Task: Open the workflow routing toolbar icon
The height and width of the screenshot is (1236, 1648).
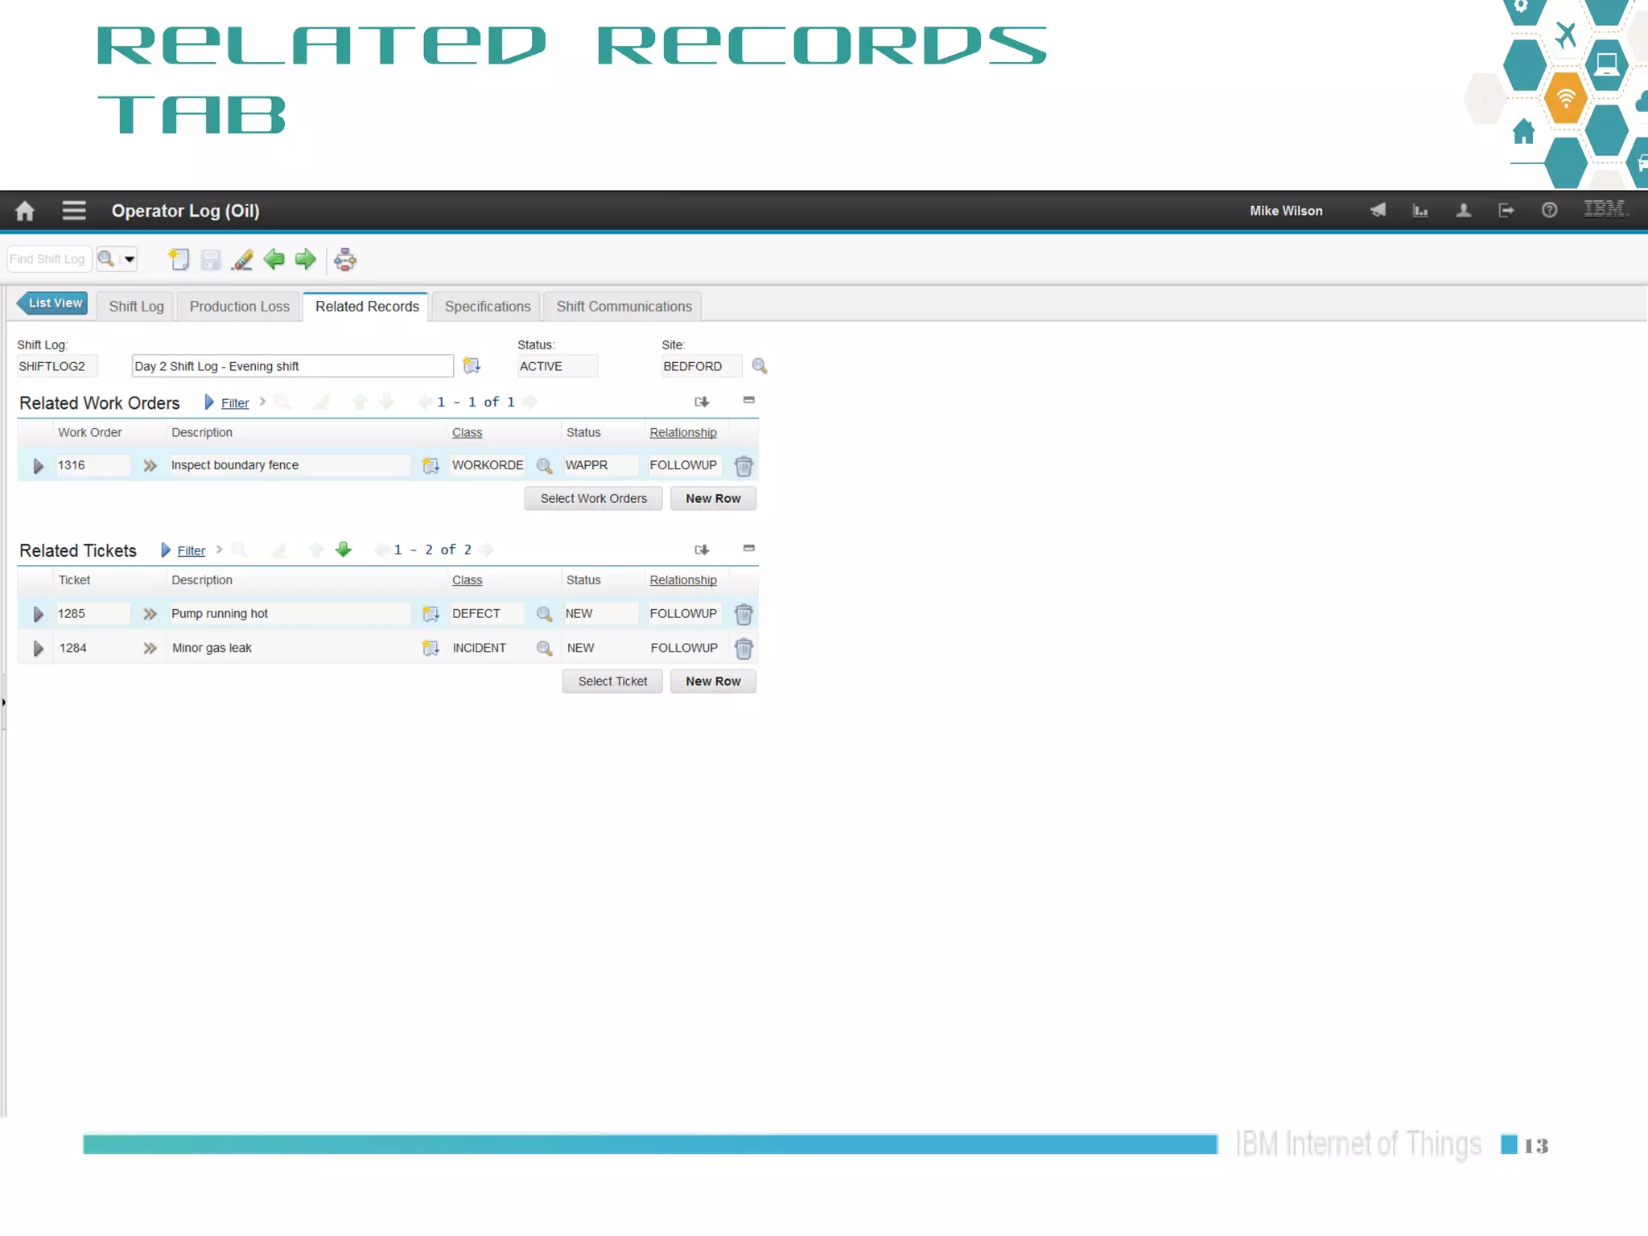Action: (x=345, y=259)
